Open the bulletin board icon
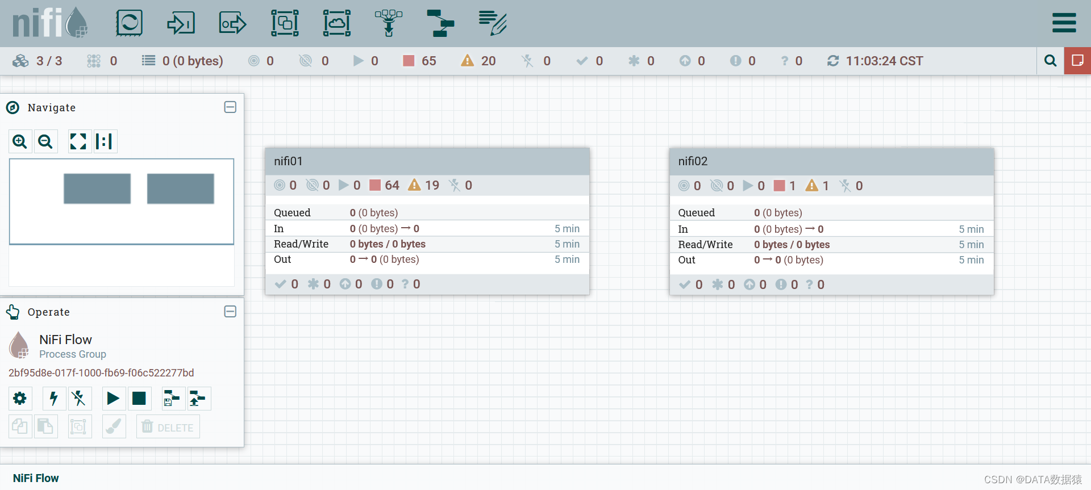 (x=1077, y=61)
